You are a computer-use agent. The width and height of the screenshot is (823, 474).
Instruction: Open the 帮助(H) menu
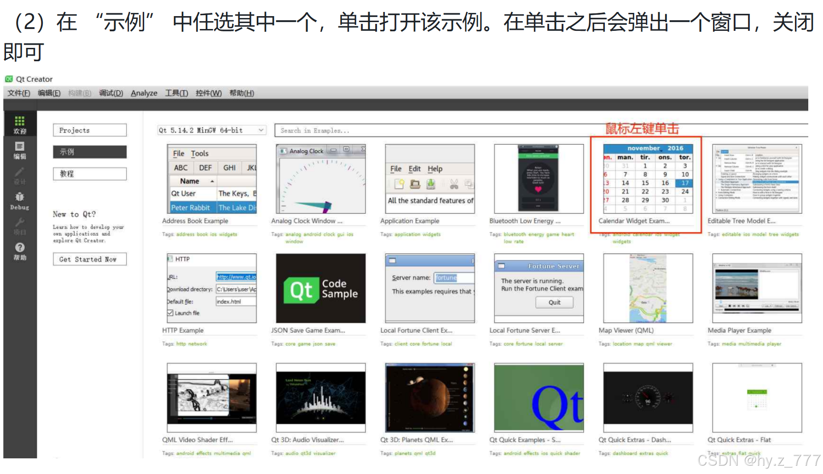click(242, 93)
